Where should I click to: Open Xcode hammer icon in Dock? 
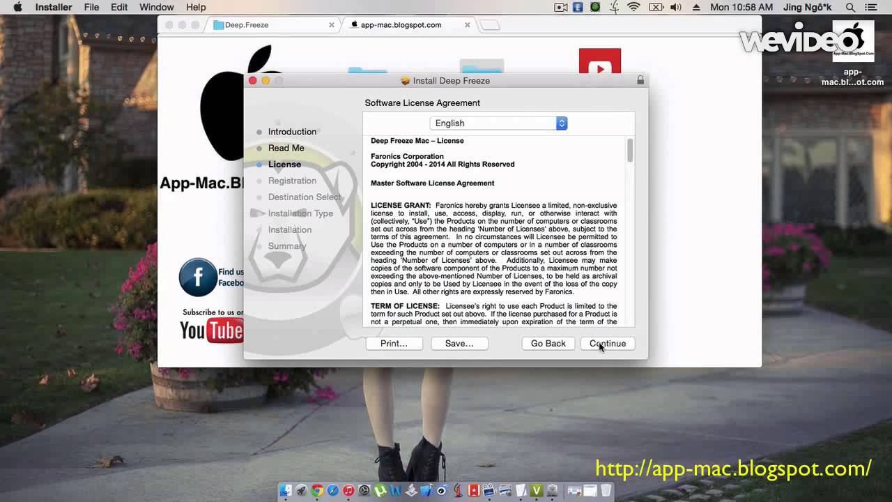(x=426, y=491)
